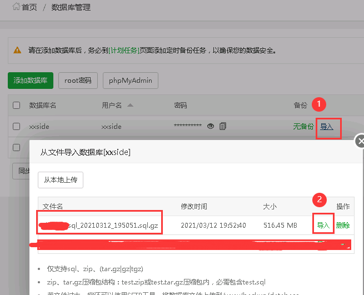Toggle the select-all checkbox in header
This screenshot has height=295, width=364.
click(x=16, y=105)
